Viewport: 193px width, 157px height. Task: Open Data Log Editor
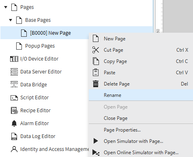(x=38, y=136)
